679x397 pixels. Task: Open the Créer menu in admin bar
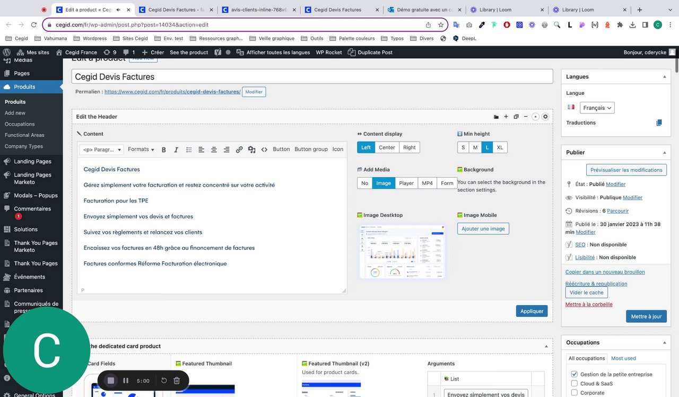153,52
